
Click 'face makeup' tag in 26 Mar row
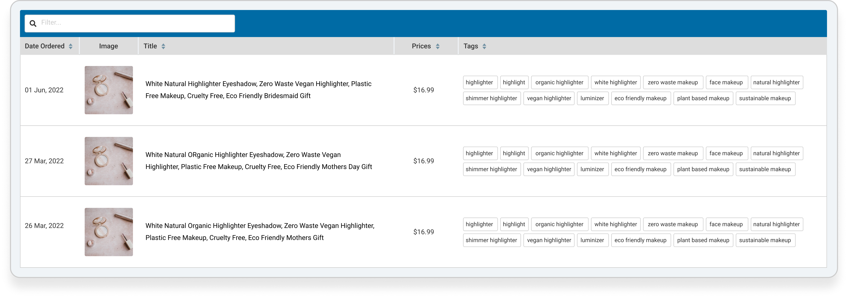point(726,224)
